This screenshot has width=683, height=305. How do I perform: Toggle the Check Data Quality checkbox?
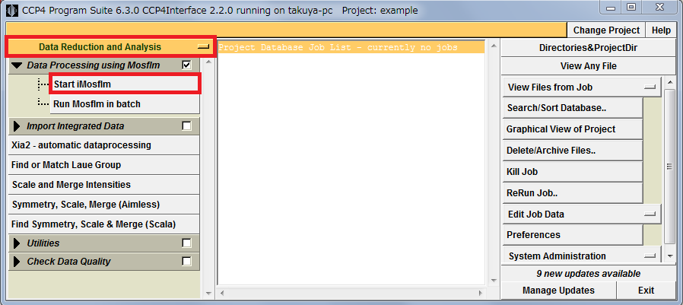point(187,262)
